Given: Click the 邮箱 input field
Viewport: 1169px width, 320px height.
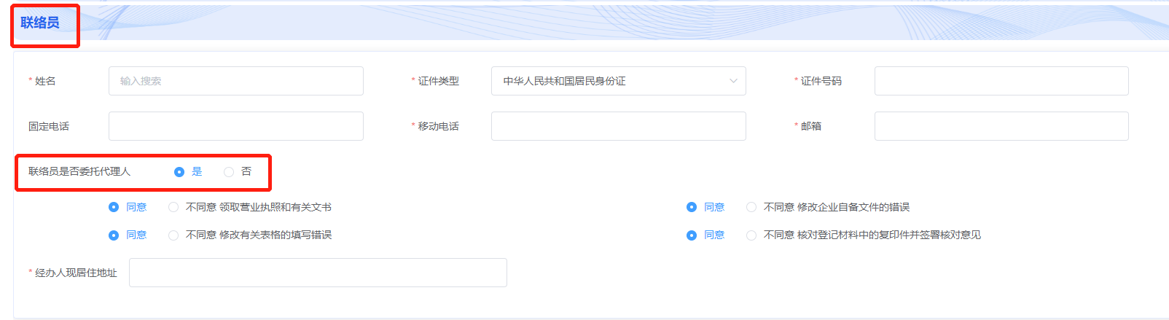Looking at the screenshot, I should point(1001,126).
